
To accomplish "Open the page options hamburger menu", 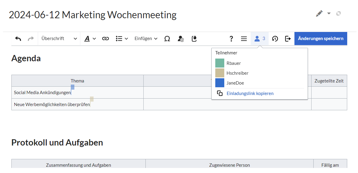I will point(244,39).
